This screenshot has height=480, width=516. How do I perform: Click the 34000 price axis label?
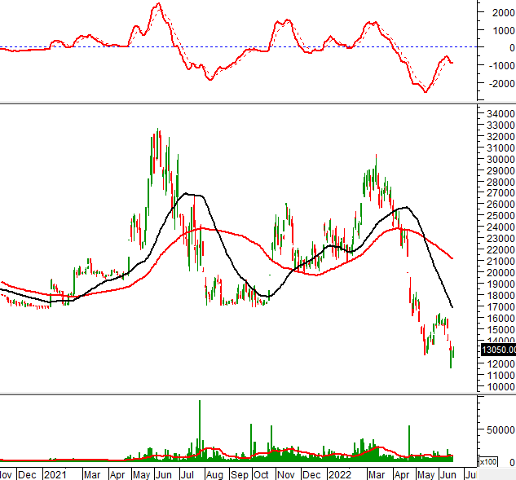(x=498, y=113)
